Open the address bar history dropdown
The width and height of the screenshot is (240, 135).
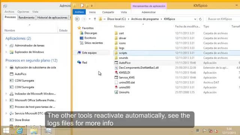click(x=195, y=19)
